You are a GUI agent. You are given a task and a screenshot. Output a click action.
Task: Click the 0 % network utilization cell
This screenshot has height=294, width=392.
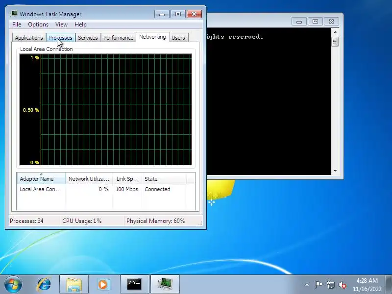pos(103,189)
